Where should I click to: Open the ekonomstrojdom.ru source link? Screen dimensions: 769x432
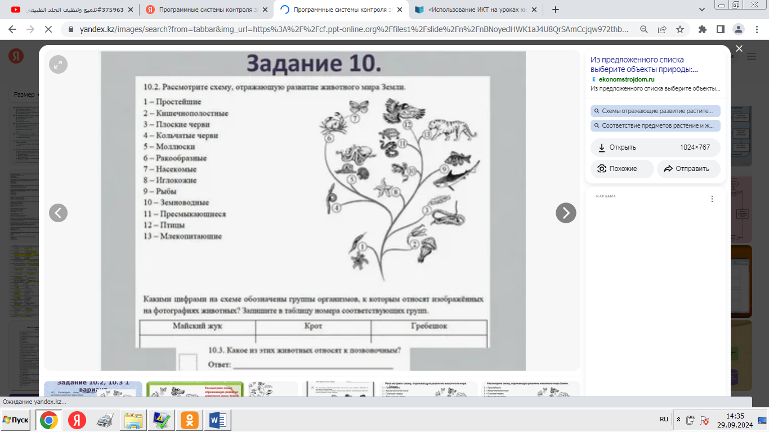pyautogui.click(x=626, y=79)
